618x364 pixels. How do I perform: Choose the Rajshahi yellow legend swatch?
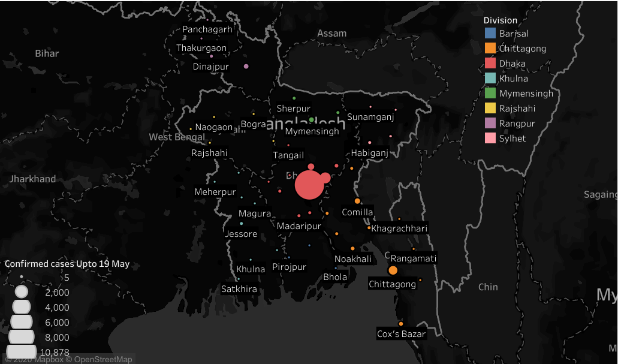click(490, 108)
